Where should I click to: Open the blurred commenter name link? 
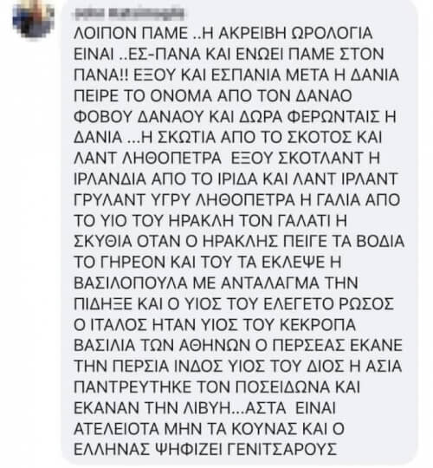[129, 14]
